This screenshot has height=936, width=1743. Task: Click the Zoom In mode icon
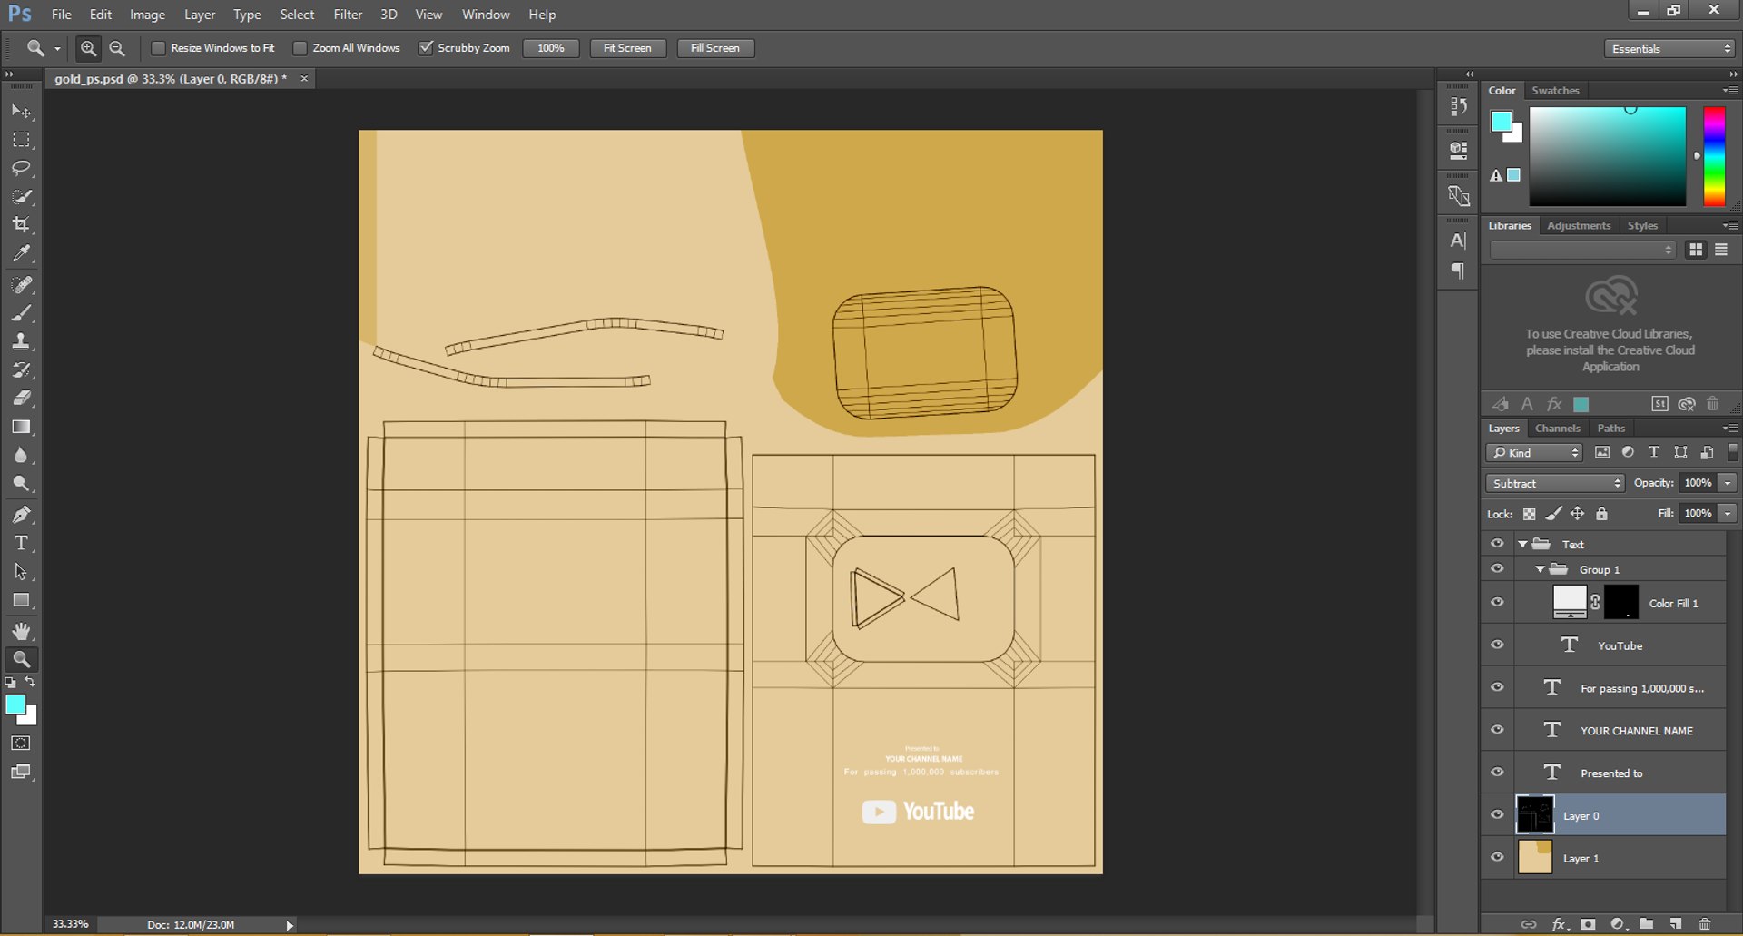tap(88, 48)
